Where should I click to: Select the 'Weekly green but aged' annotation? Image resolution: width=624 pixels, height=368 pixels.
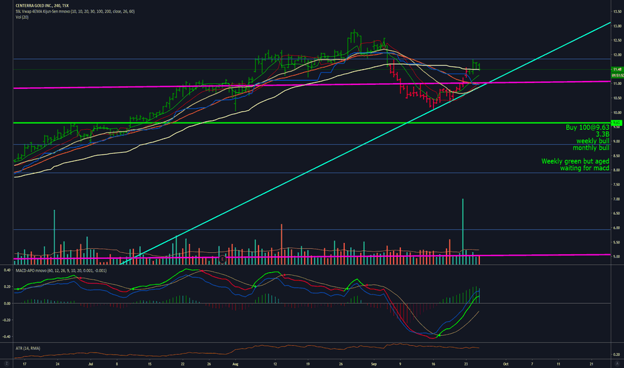[575, 161]
